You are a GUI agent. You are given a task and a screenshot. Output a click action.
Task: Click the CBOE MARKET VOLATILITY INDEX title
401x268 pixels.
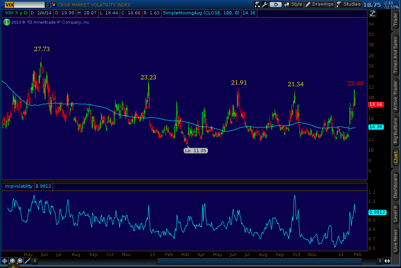(x=94, y=5)
